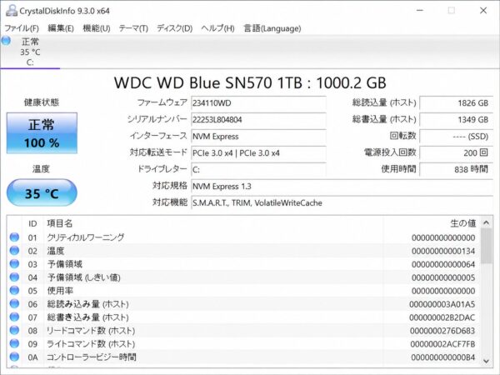
Task: Click the 正常 100 % health status button
Action: [x=42, y=133]
